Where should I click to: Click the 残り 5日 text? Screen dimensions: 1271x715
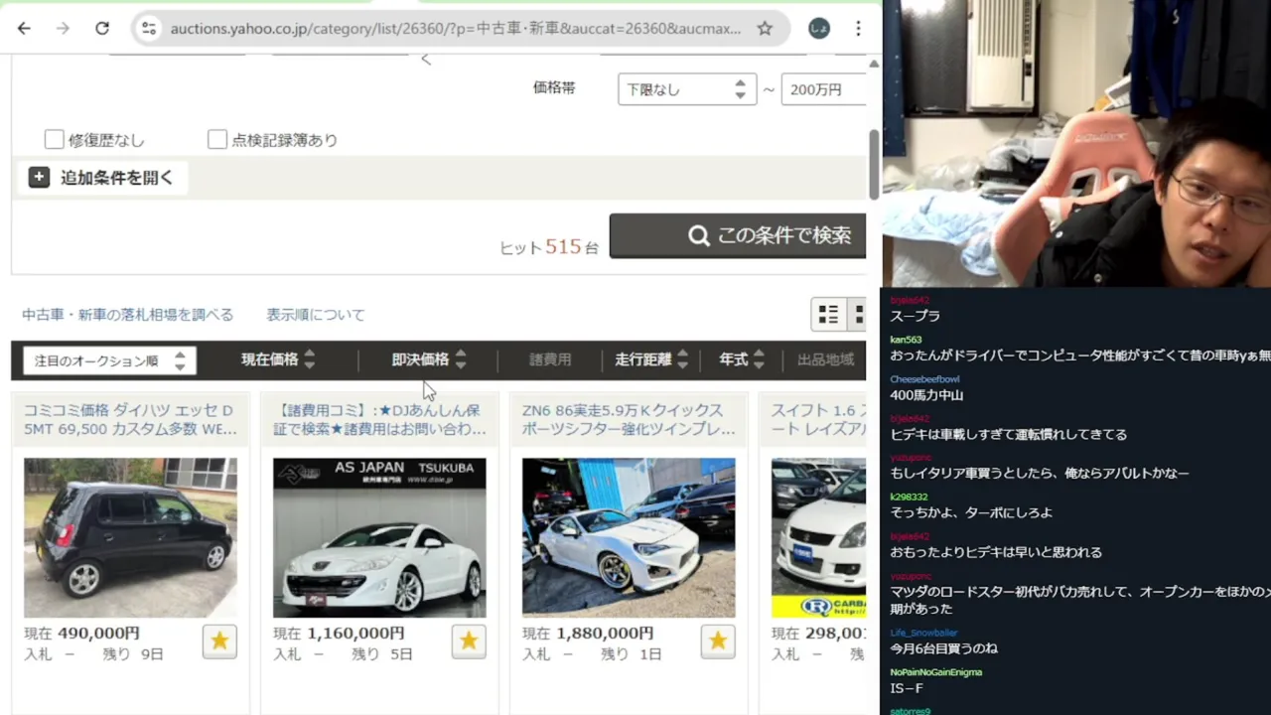point(382,654)
